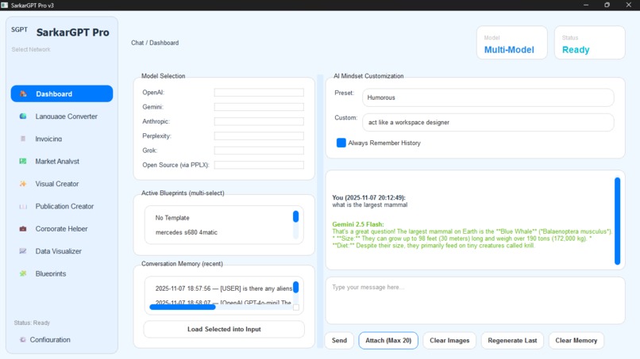Image resolution: width=640 pixels, height=359 pixels.
Task: Open the Dashboard menu item
Action: coord(62,94)
